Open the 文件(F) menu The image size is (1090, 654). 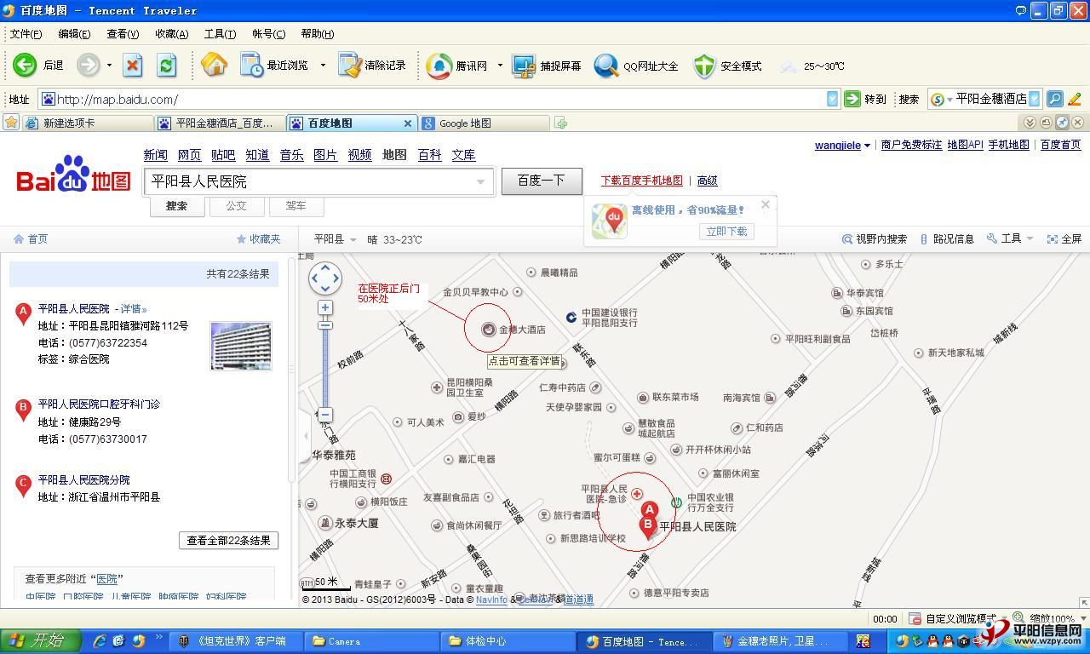click(26, 33)
